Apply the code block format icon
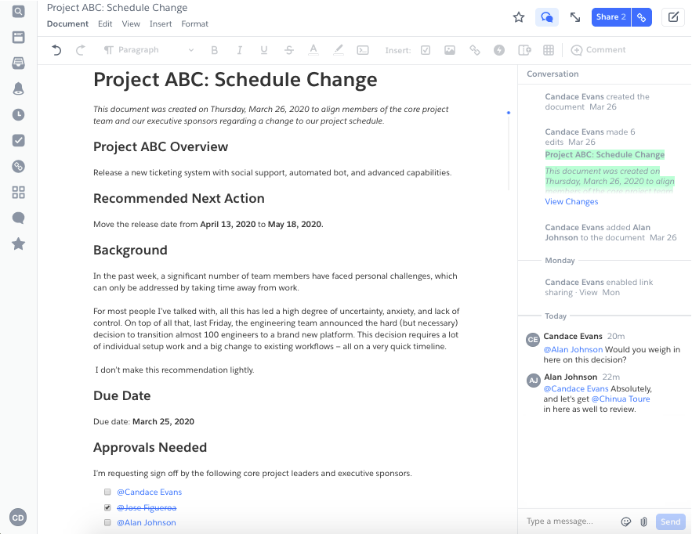Image resolution: width=692 pixels, height=534 pixels. pyautogui.click(x=363, y=50)
